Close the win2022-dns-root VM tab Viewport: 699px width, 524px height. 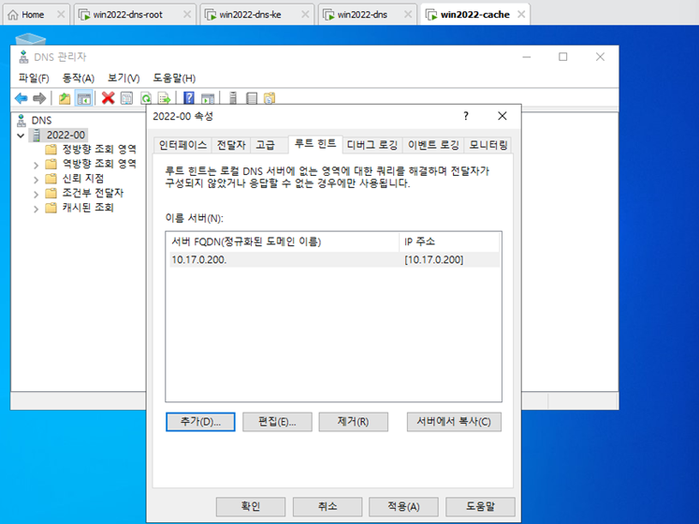(x=187, y=15)
